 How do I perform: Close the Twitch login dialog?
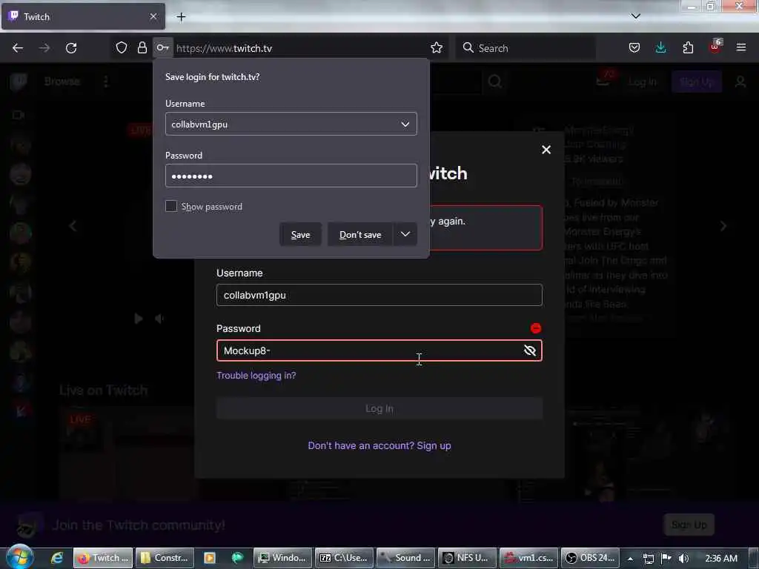[x=546, y=150]
